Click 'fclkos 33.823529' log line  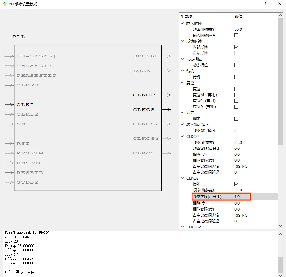pos(20,259)
